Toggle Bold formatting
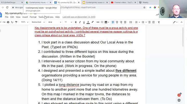The image size is (187, 104). coord(76,22)
